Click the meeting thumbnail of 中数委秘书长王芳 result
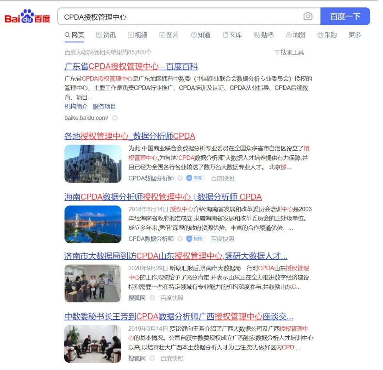The width and height of the screenshot is (383, 370). pos(93,344)
